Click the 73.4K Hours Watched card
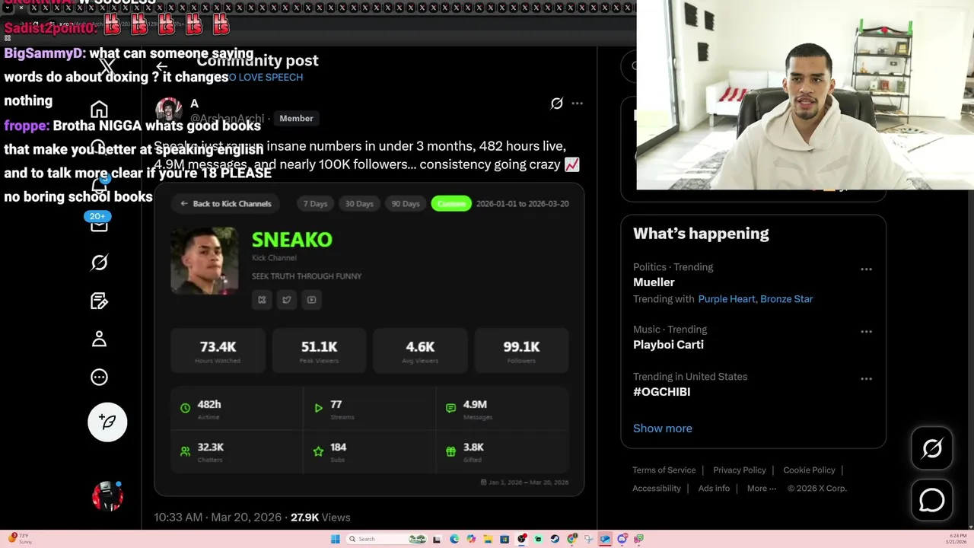The height and width of the screenshot is (548, 974). (x=218, y=351)
